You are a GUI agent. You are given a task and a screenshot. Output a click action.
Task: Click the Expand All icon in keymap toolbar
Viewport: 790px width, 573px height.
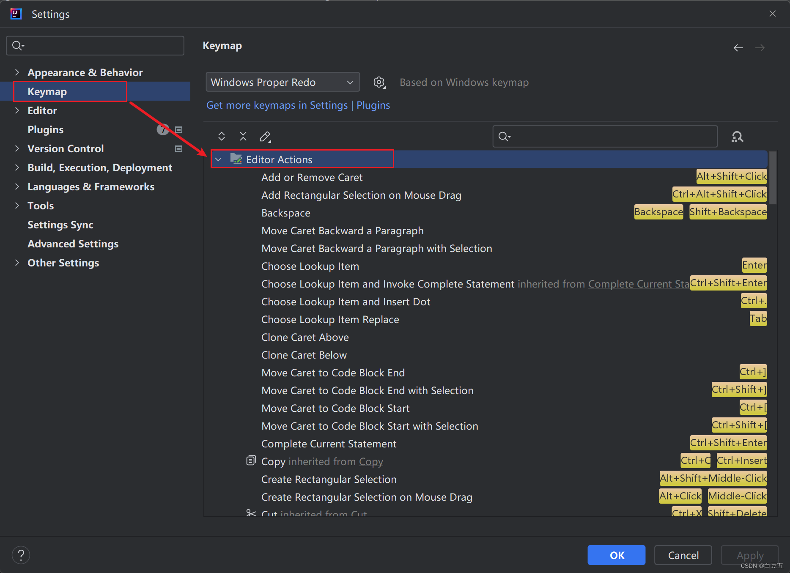[x=221, y=136]
